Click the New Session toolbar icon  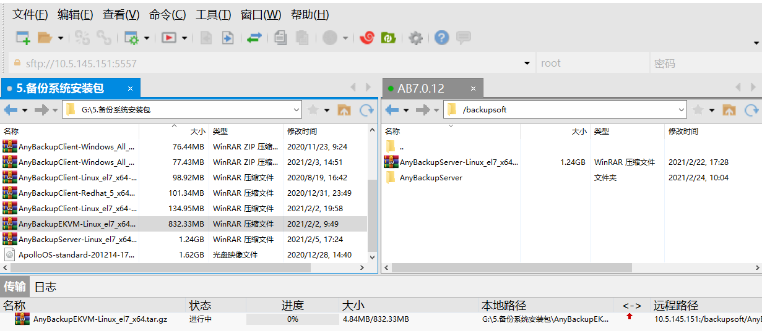(x=23, y=38)
